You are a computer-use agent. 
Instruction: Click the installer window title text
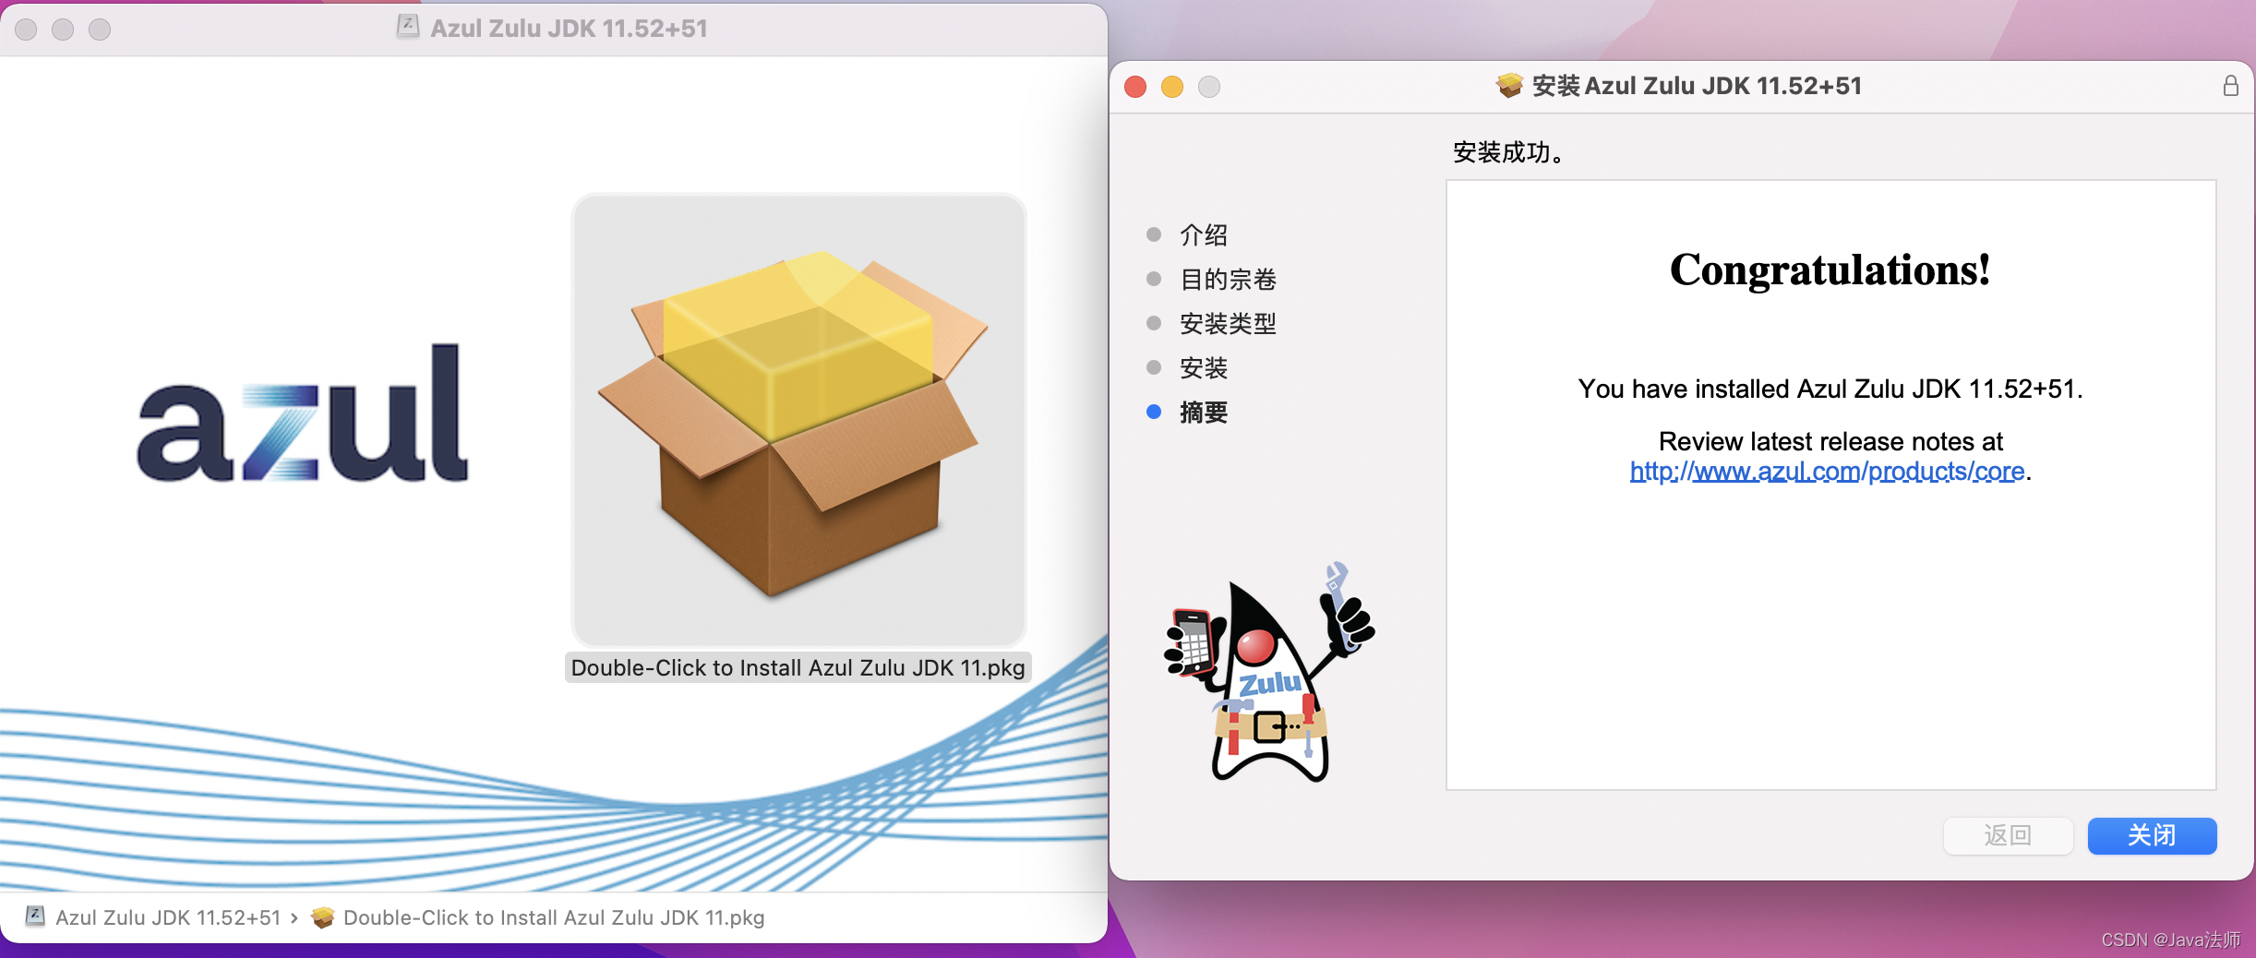[x=1697, y=86]
